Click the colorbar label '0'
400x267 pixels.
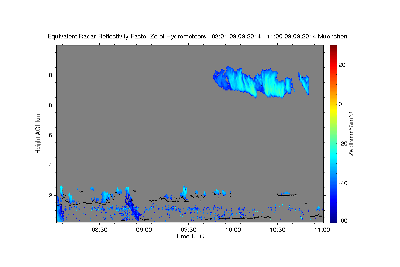pyautogui.click(x=340, y=104)
